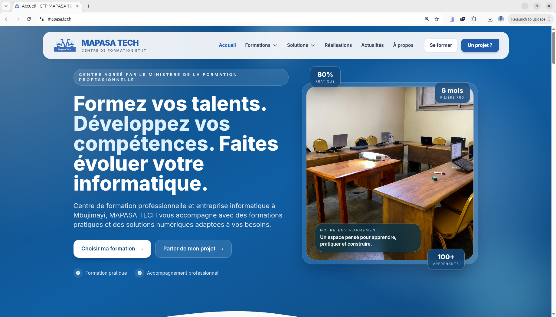
Task: Open the À propos nav link
Action: [x=403, y=45]
